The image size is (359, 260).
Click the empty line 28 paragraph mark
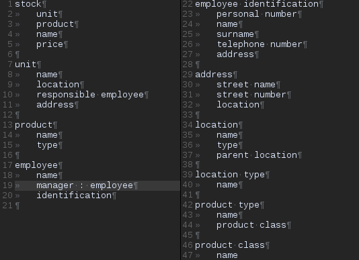pos(198,64)
